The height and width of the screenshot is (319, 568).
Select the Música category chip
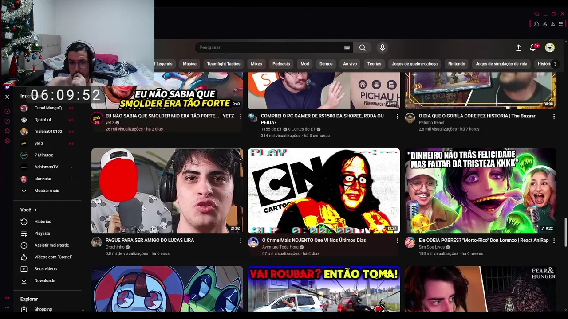coord(189,64)
